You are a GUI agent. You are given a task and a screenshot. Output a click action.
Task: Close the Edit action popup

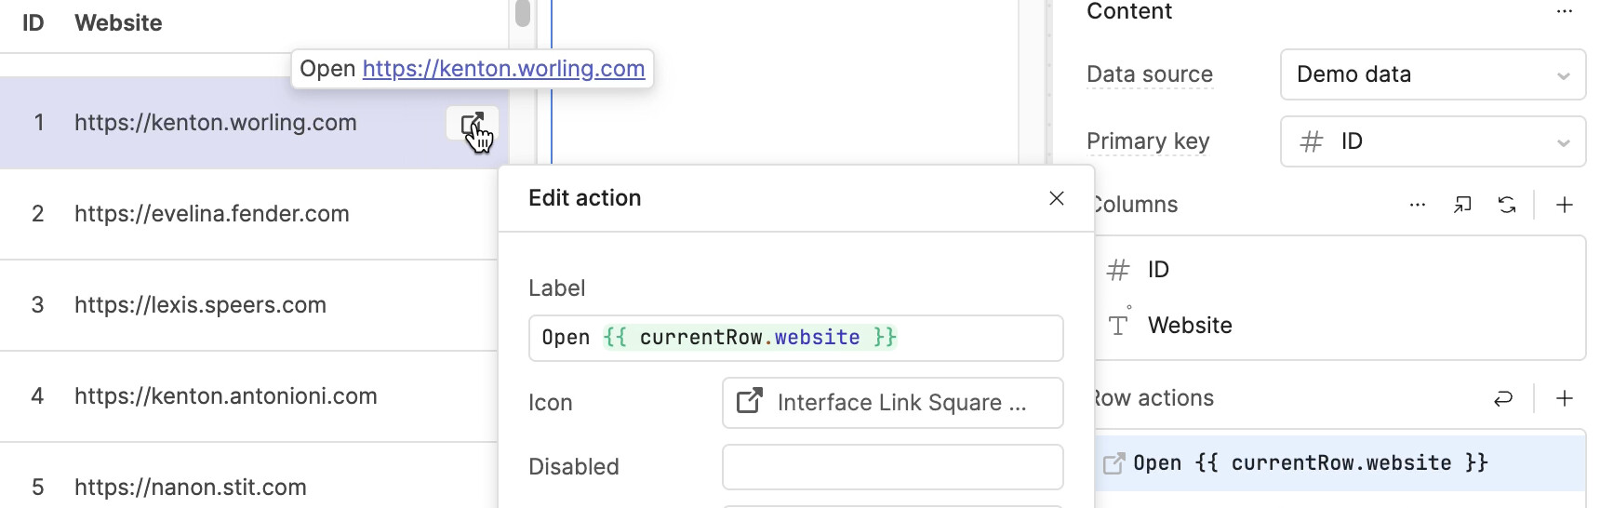[x=1056, y=198]
